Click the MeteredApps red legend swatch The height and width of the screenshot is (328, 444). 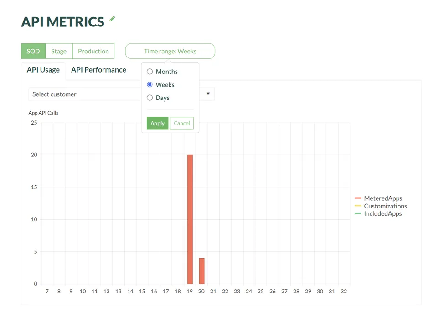coord(358,198)
